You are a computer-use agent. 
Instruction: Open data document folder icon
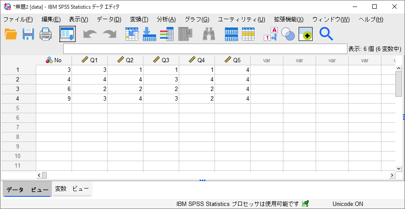point(11,34)
